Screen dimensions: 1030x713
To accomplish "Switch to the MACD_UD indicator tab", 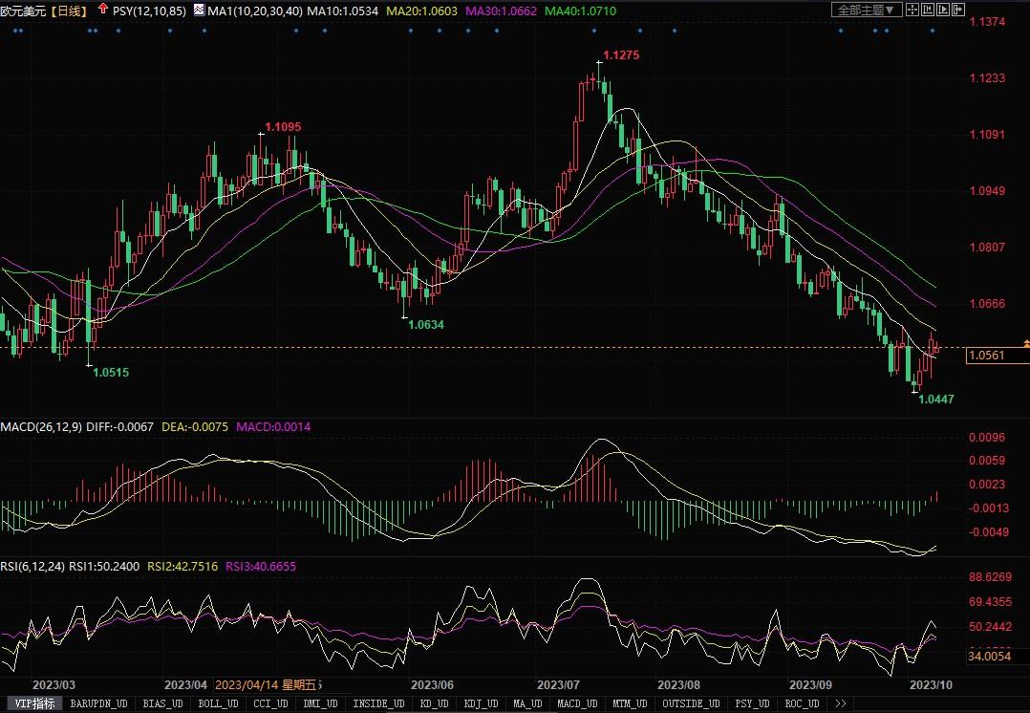I will pyautogui.click(x=576, y=703).
